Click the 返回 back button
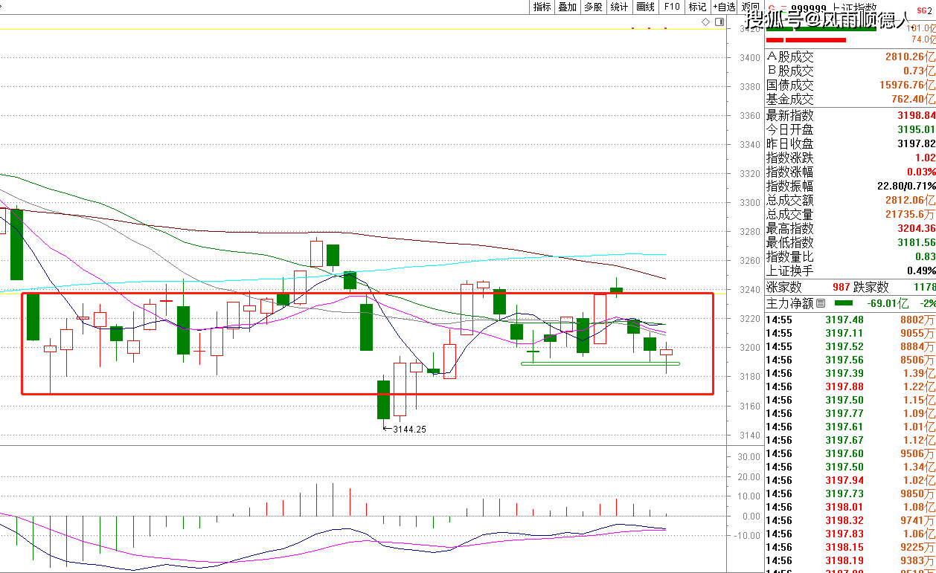The image size is (936, 573). pyautogui.click(x=750, y=7)
